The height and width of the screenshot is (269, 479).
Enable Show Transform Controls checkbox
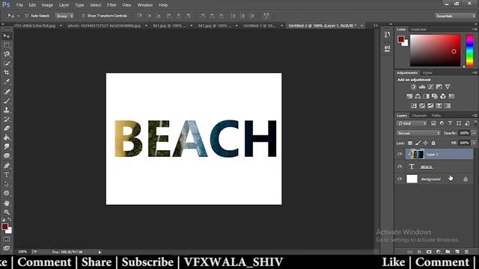(83, 16)
